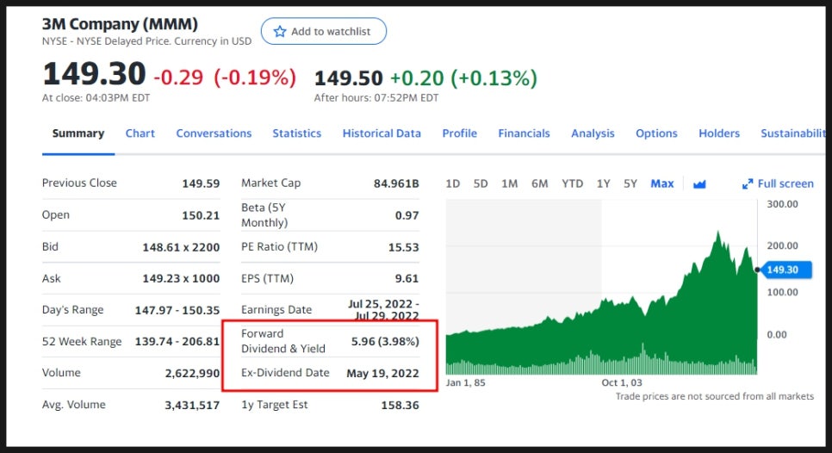Click the dividend yield value 5.96 (3.98%)

(385, 342)
